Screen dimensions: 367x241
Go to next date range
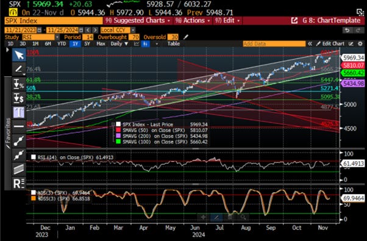click(x=95, y=31)
